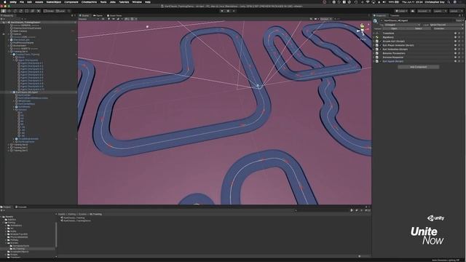Select Agent Checkpoints parent in Hierarchy
Viewport: 466px width, 262px height.
(28, 60)
